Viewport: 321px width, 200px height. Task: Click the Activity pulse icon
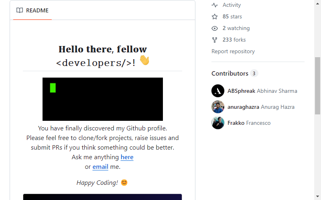click(215, 5)
